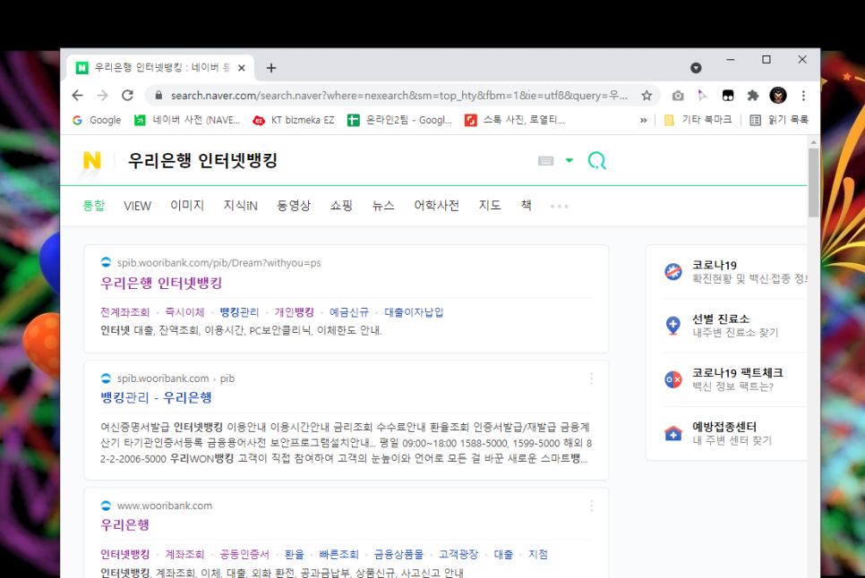Click the Naver N logo
Screen dimensions: 865x578
pyautogui.click(x=91, y=161)
